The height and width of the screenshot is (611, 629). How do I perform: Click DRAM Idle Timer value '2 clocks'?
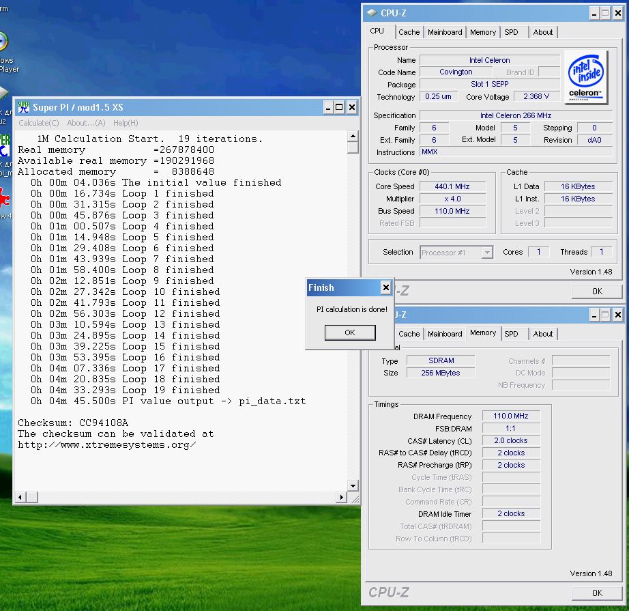click(511, 513)
